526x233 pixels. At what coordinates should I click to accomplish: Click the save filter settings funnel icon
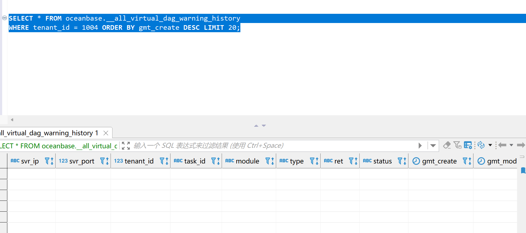click(457, 145)
